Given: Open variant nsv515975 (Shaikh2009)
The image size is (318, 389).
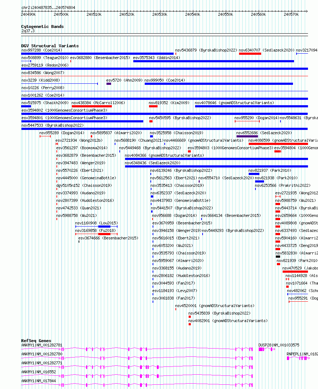Looking at the screenshot, I should click(45, 103).
